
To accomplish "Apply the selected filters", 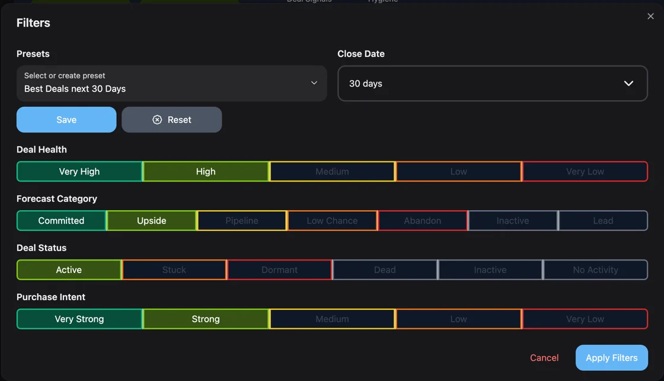I will 611,357.
